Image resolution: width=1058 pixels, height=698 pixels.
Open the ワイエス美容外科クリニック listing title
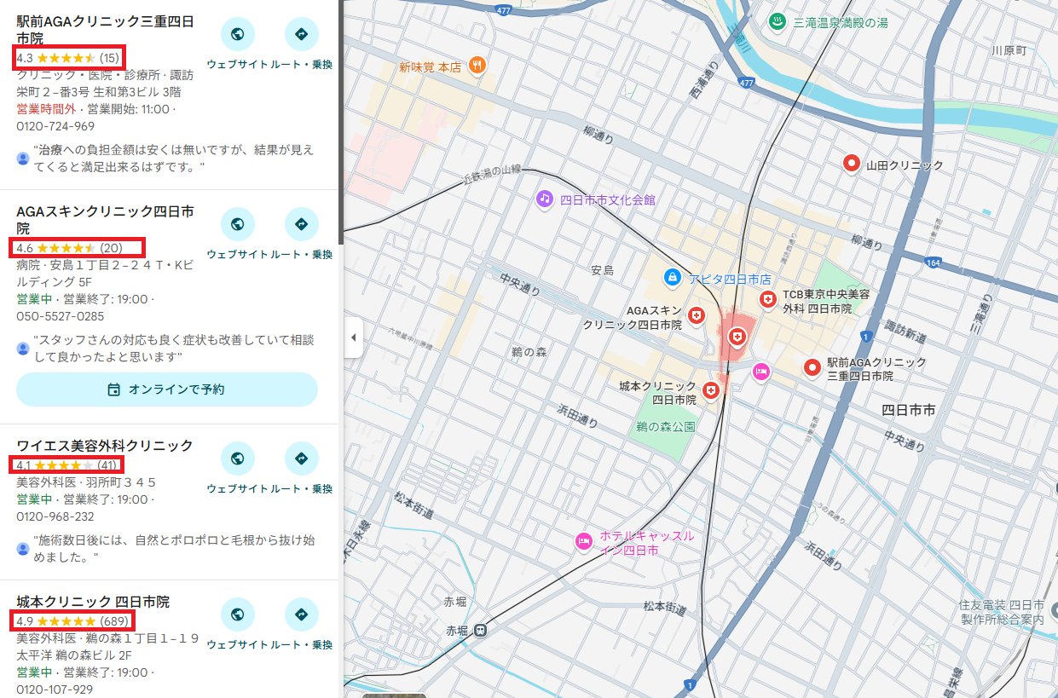[105, 446]
